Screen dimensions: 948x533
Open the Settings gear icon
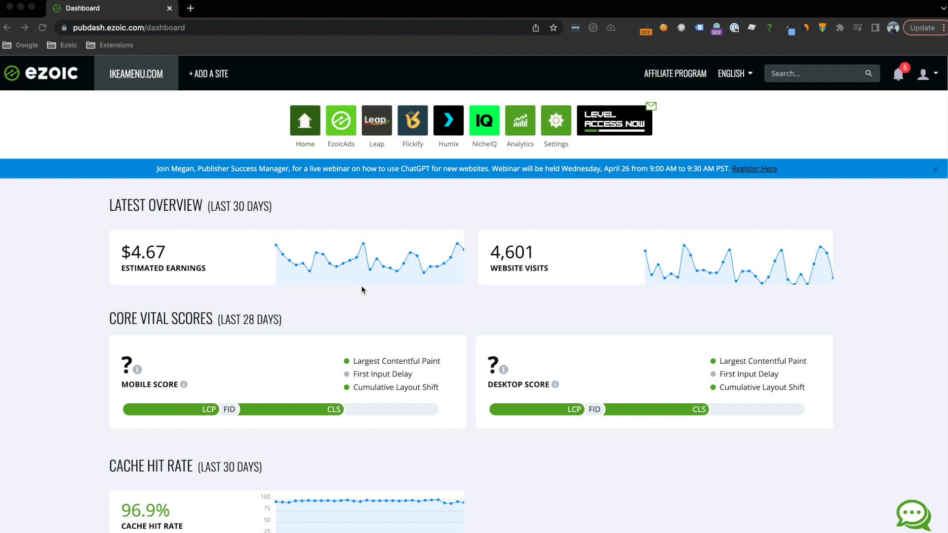pos(556,120)
